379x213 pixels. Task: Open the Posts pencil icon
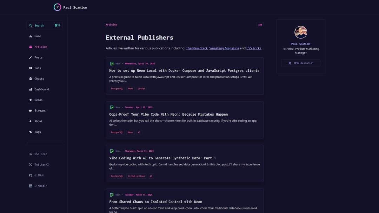[x=31, y=57]
